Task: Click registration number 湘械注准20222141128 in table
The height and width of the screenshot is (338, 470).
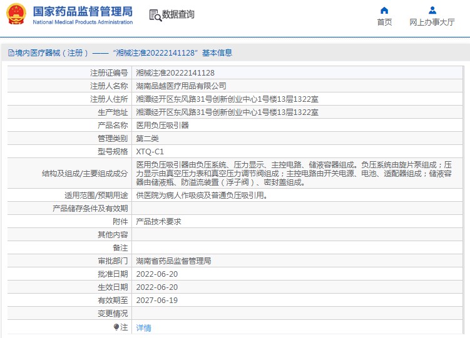Action: tap(175, 73)
